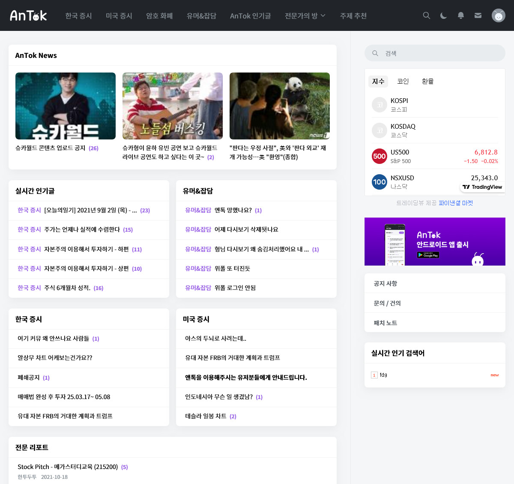Open 여기 커뮤 왜 안쓰나요 사람들 post
Viewport: 514px width, 484px height.
click(x=54, y=339)
